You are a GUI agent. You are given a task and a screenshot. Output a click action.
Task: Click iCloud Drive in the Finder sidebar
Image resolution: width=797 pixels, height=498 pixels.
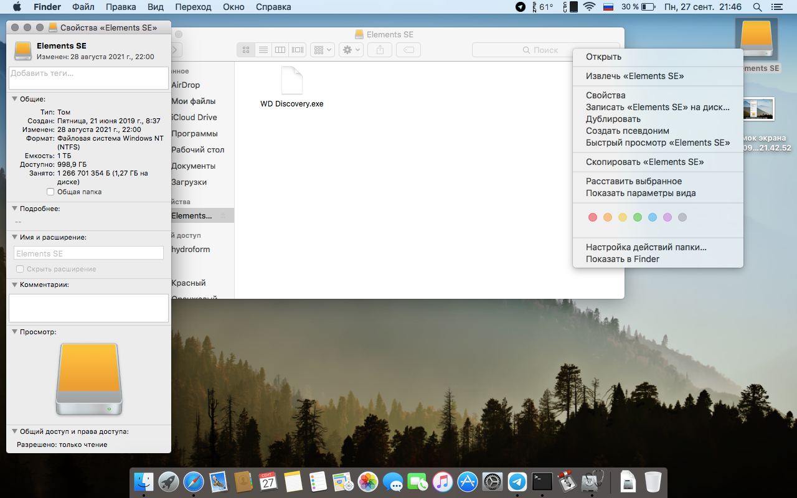(x=194, y=117)
